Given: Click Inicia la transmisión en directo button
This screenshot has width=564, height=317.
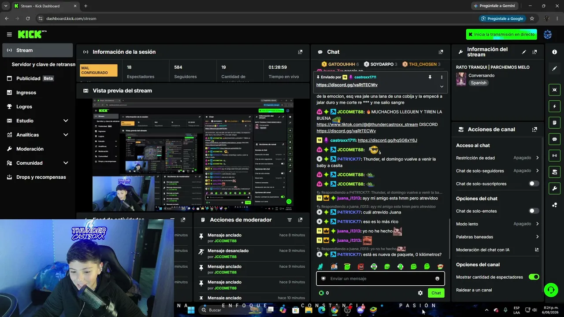Looking at the screenshot, I should 501,34.
